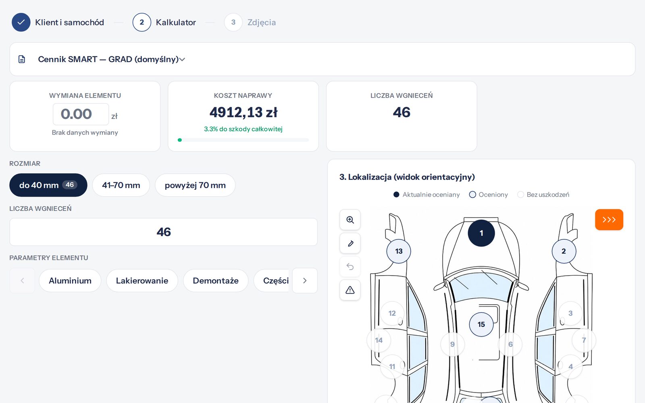Viewport: 645px width, 403px height.
Task: Click the document icon beside Cennik SMART
Action: pos(22,59)
